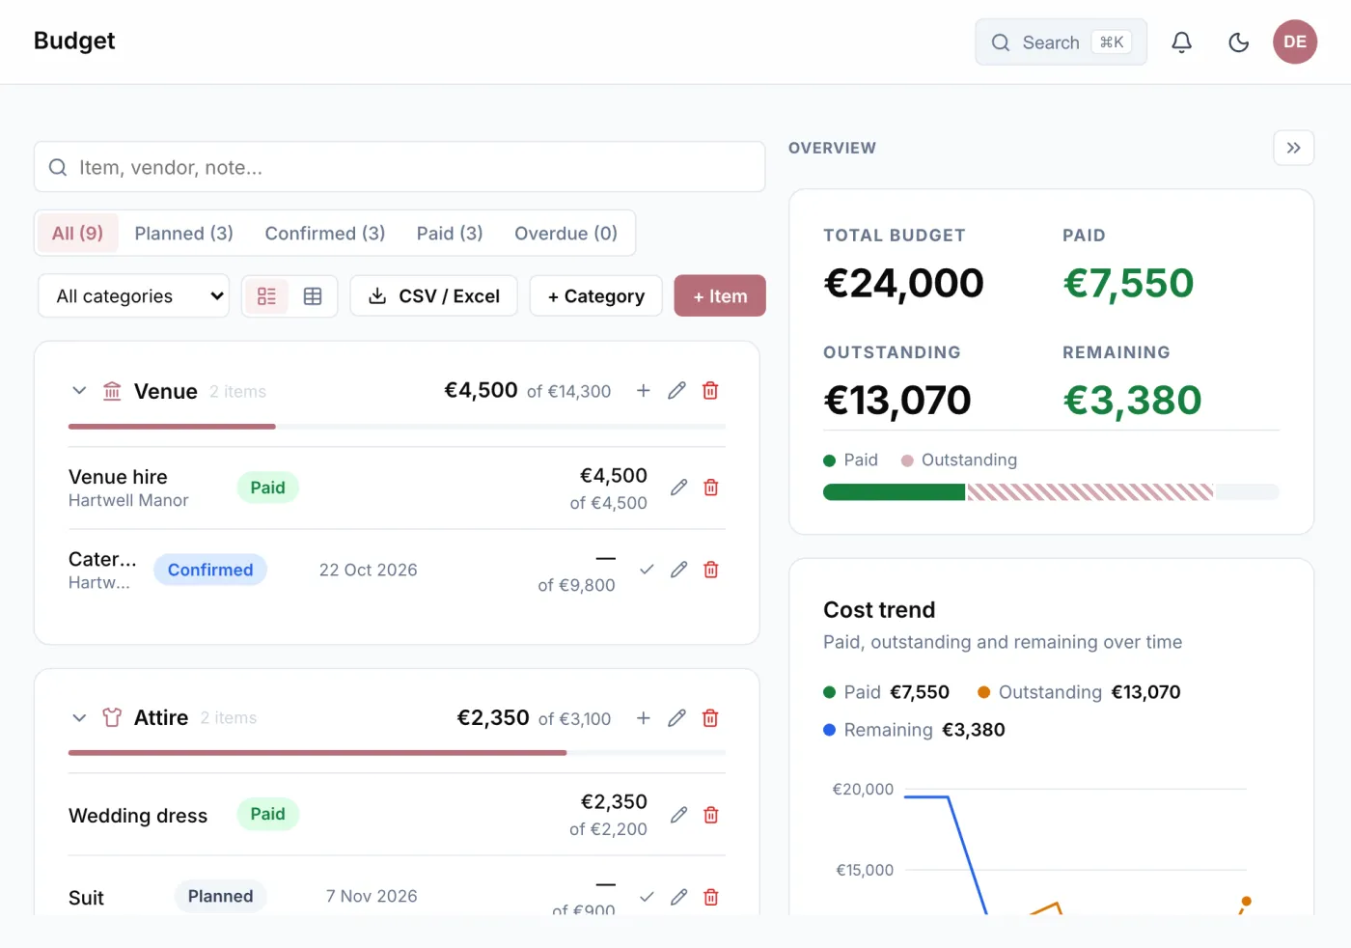The width and height of the screenshot is (1351, 948).
Task: Edit the Wedding dress item
Action: pyautogui.click(x=679, y=815)
